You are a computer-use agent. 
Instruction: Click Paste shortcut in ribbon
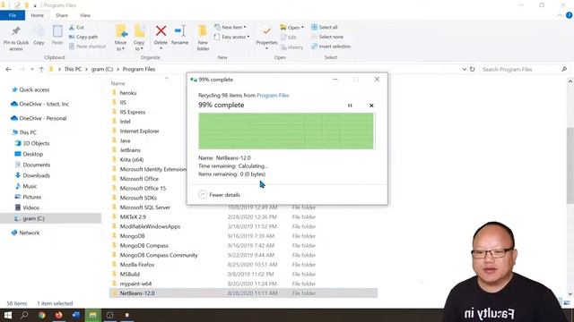click(x=88, y=47)
